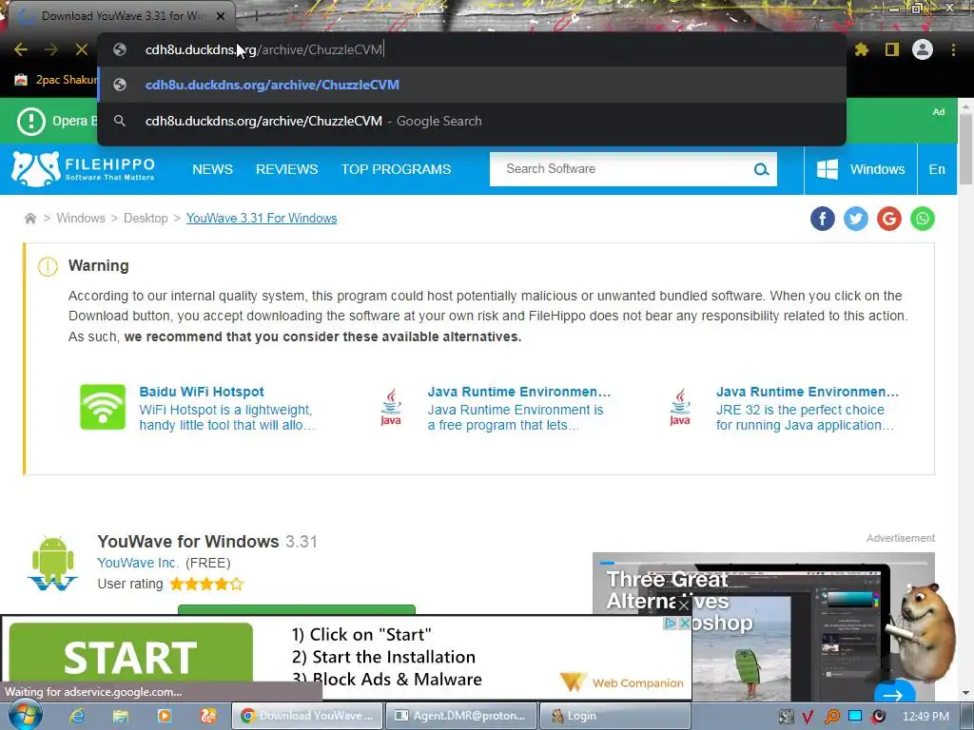Open the JRE 32 Java Runtime Environment alternative
974x730 pixels.
click(807, 392)
